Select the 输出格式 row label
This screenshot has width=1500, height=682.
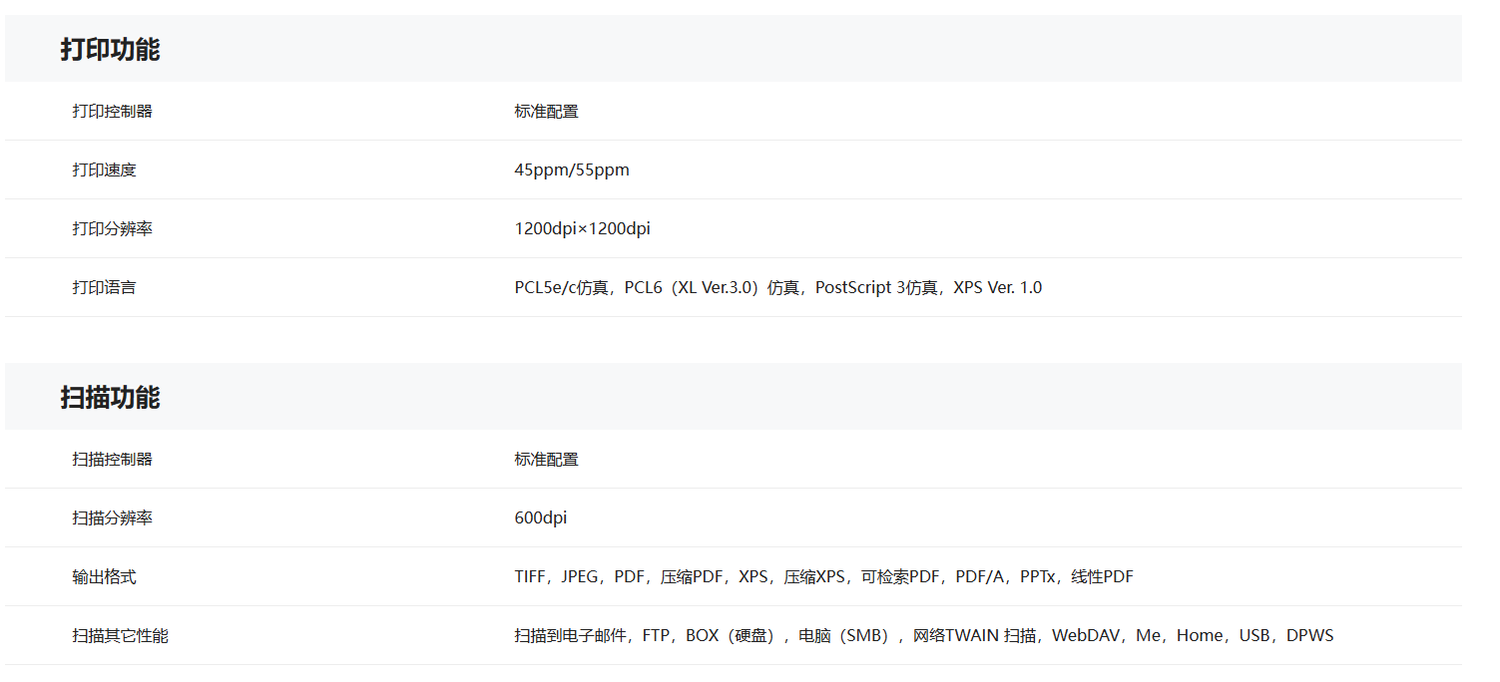click(104, 577)
